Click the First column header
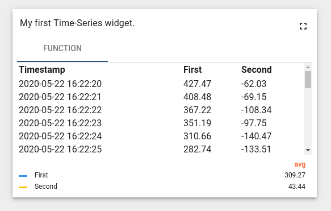 pos(192,69)
